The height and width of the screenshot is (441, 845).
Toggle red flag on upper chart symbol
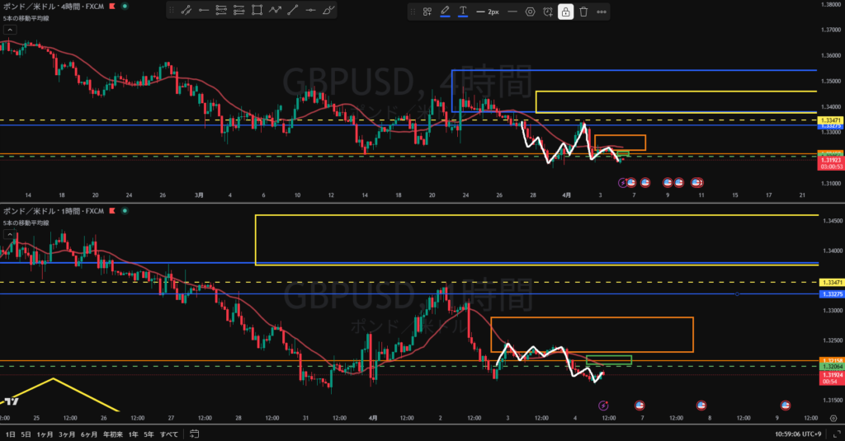tap(111, 6)
